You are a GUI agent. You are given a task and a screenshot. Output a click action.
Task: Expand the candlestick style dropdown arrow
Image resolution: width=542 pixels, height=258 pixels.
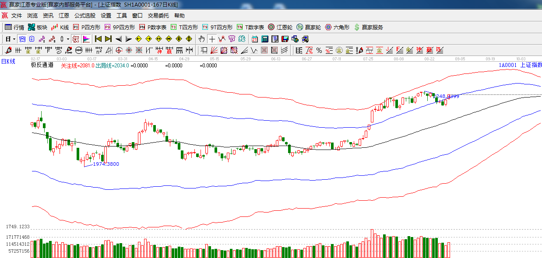68,39
